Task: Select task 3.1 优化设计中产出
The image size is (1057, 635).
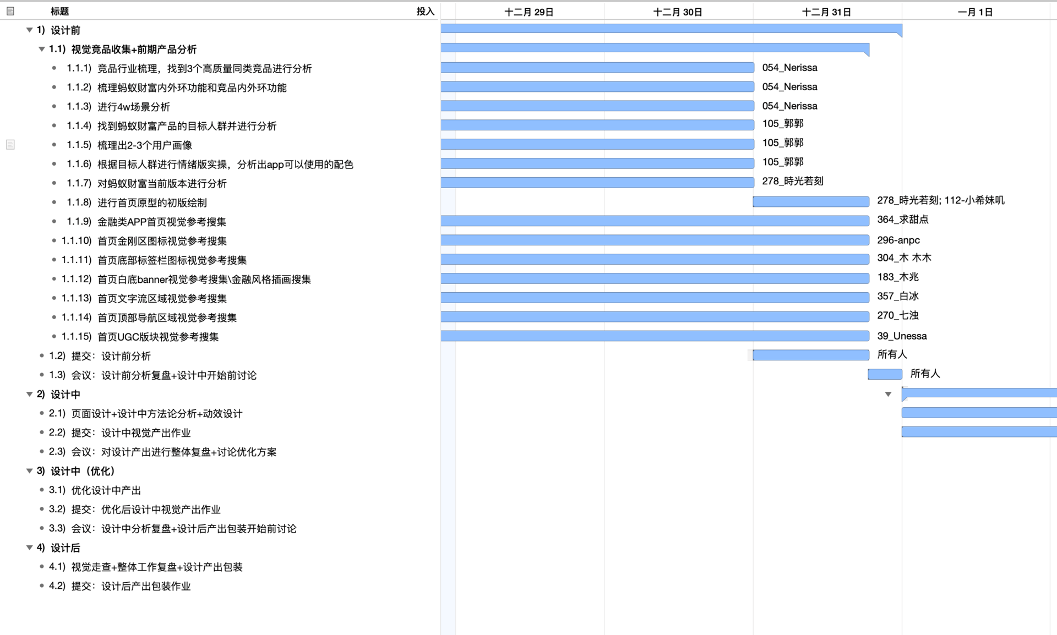Action: point(106,490)
